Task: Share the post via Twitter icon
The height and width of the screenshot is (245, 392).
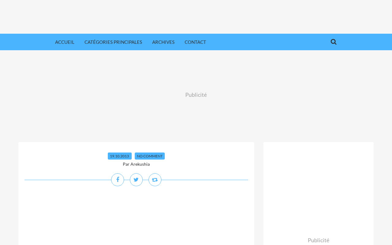Action: click(136, 180)
